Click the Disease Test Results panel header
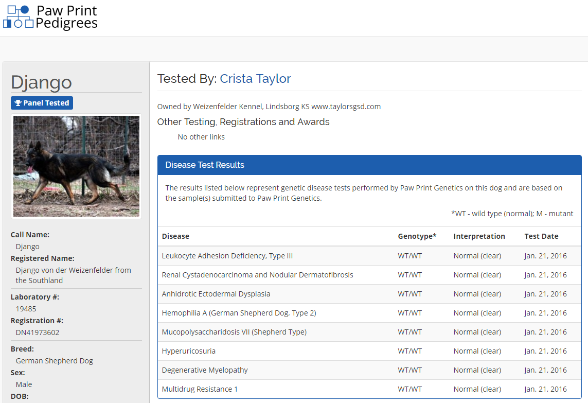The height and width of the screenshot is (403, 588). coord(369,165)
